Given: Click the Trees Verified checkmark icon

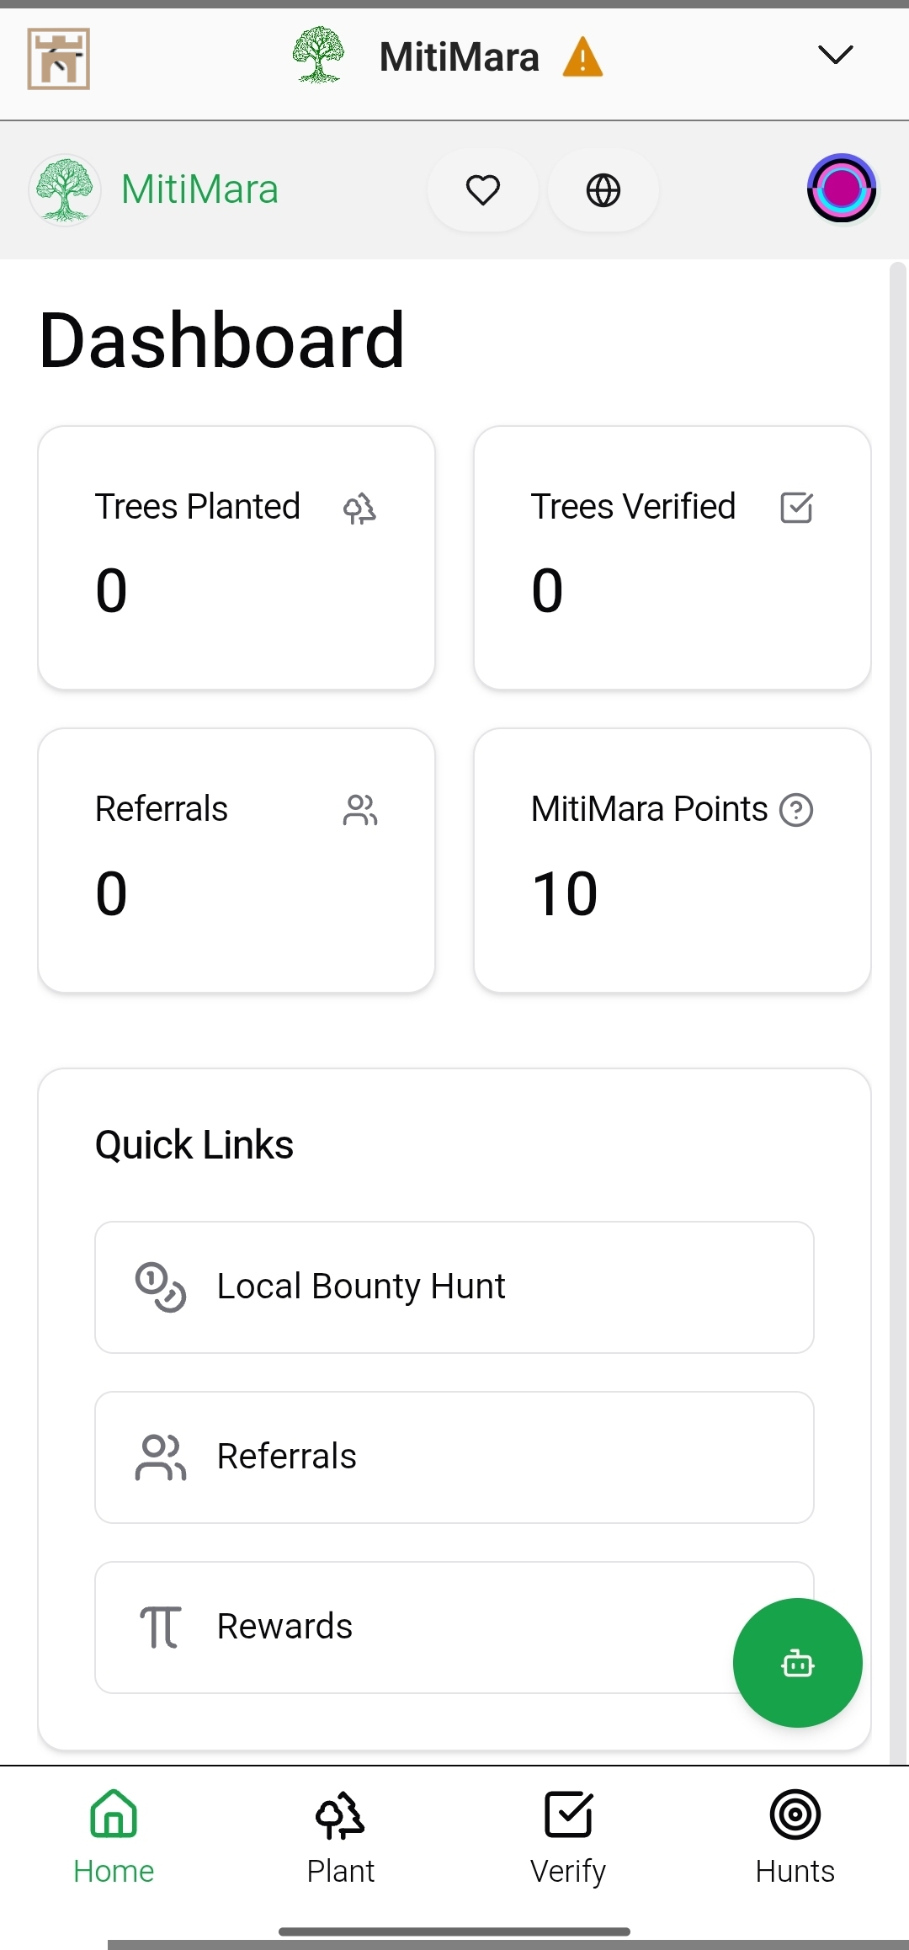Looking at the screenshot, I should pos(796,508).
